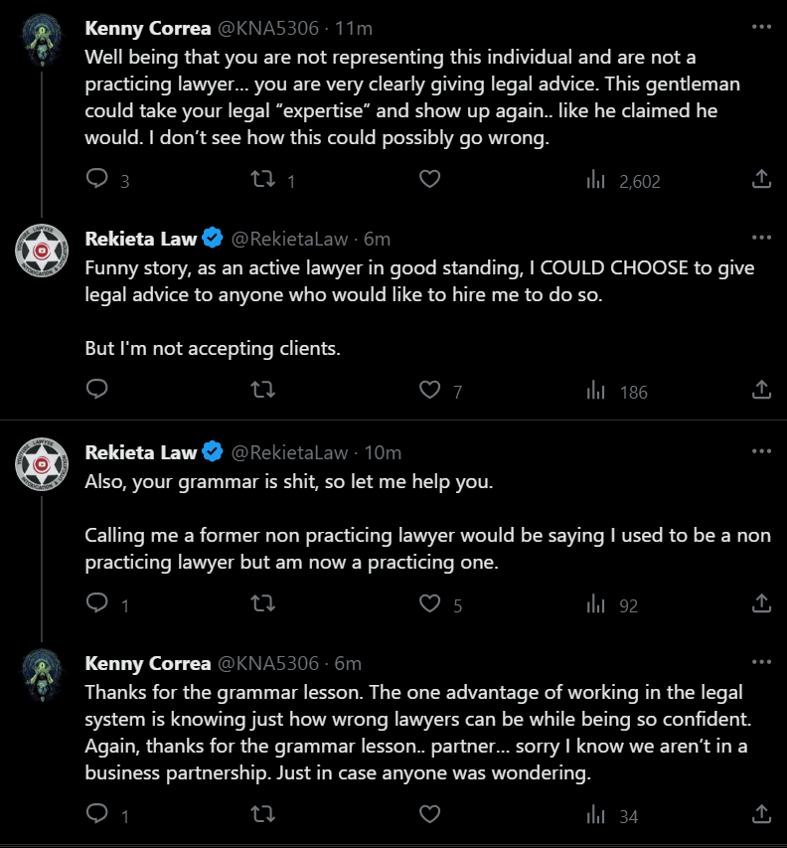The width and height of the screenshot is (787, 848).
Task: Like the grammar tweet with 5 likes
Action: point(429,603)
